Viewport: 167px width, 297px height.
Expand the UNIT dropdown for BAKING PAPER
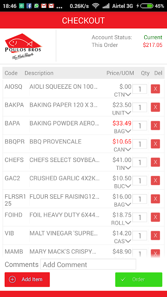[x=122, y=113]
